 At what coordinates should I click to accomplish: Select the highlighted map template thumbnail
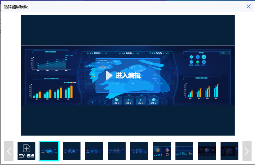[49, 151]
